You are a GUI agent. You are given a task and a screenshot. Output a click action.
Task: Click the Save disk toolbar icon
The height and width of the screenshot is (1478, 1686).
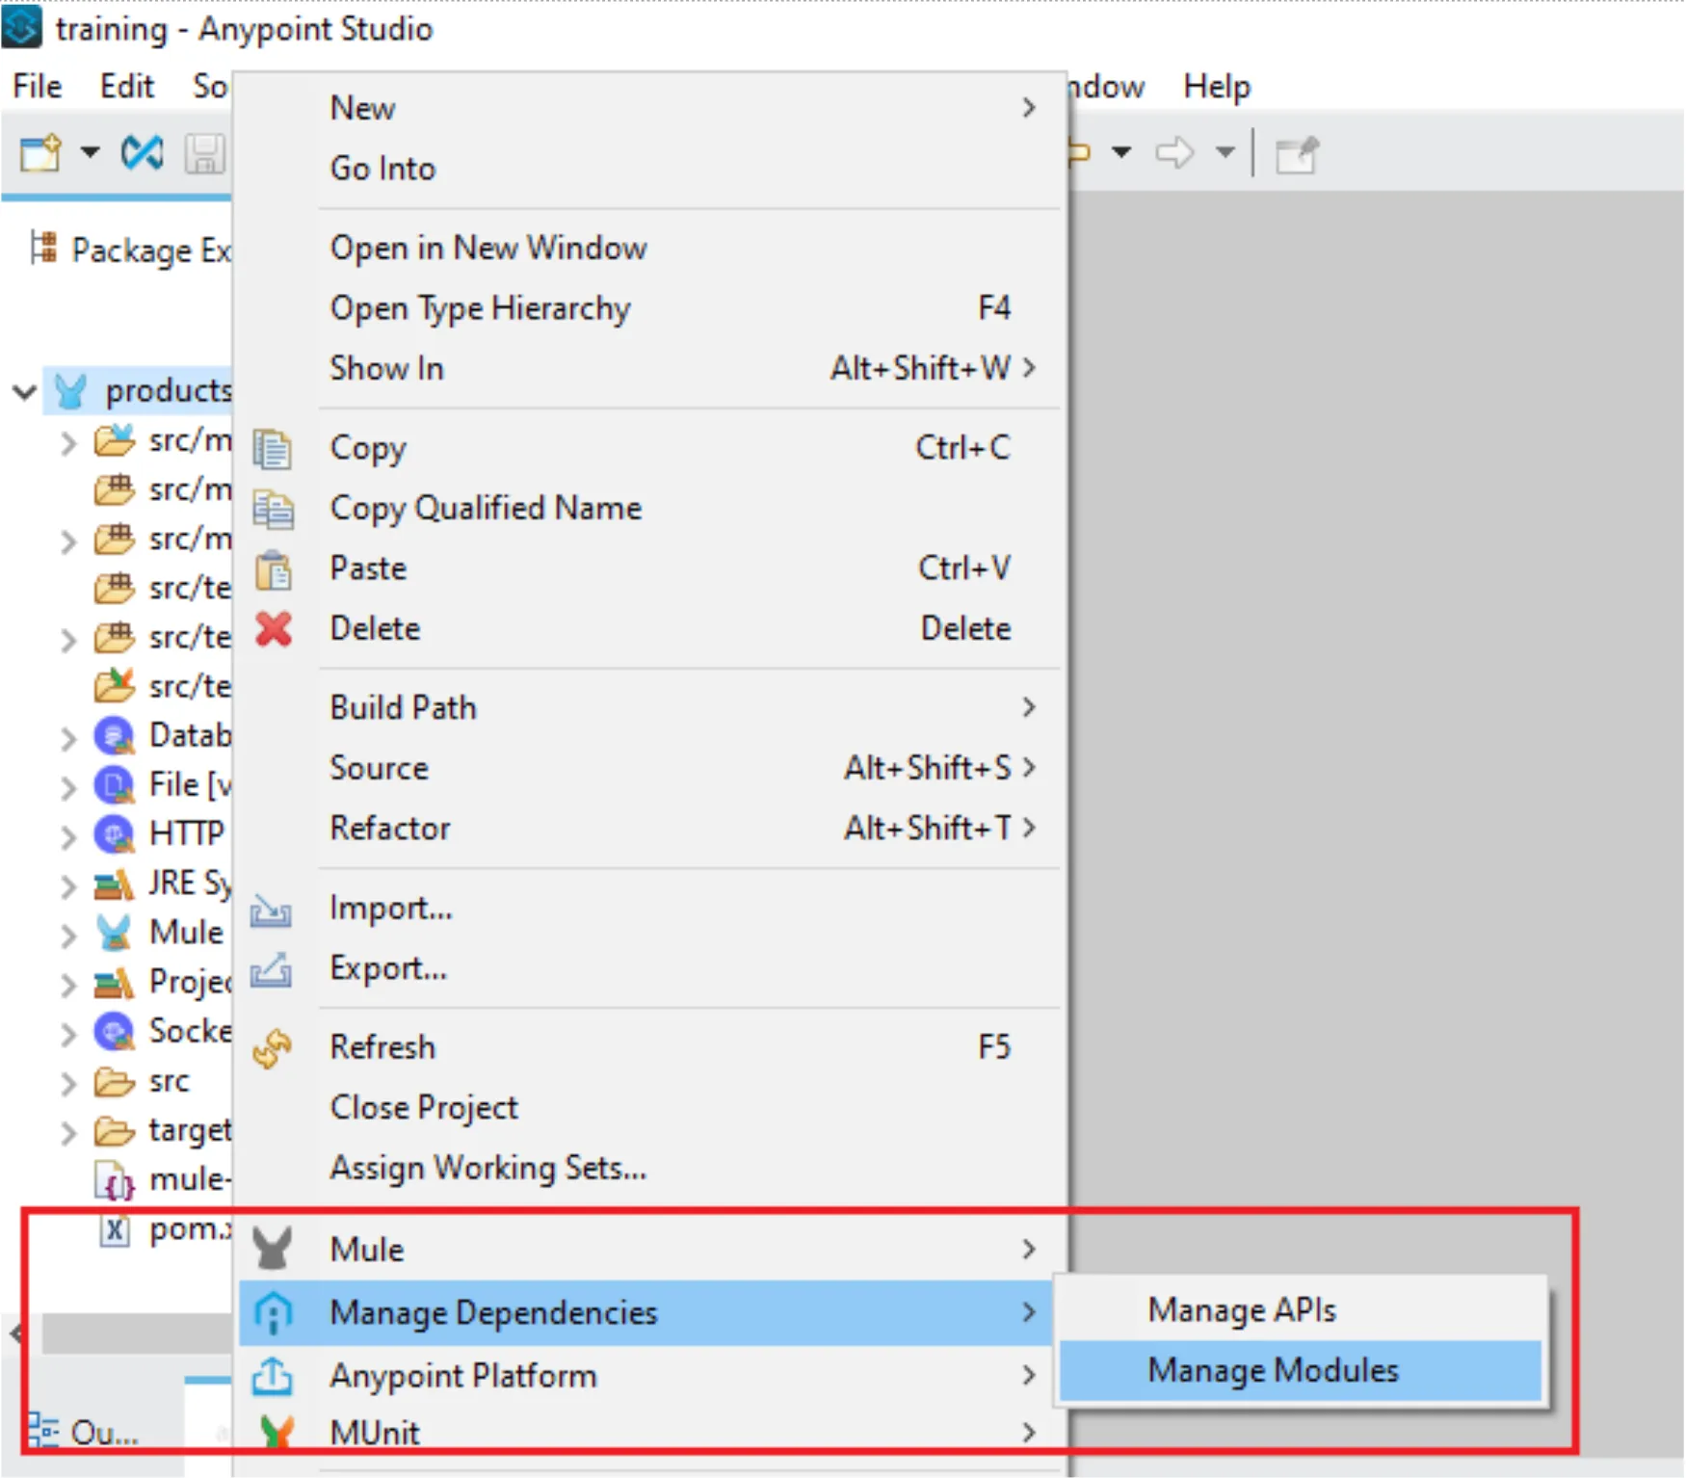click(204, 152)
